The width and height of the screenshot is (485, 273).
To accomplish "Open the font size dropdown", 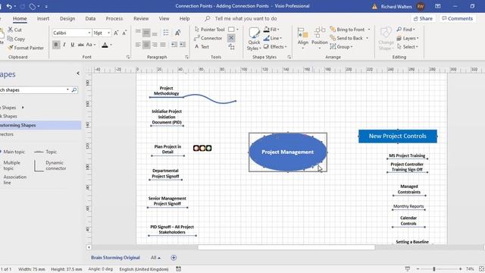I will pyautogui.click(x=108, y=33).
